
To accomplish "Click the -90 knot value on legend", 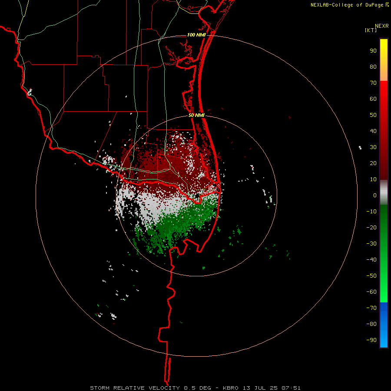I will coord(371,340).
